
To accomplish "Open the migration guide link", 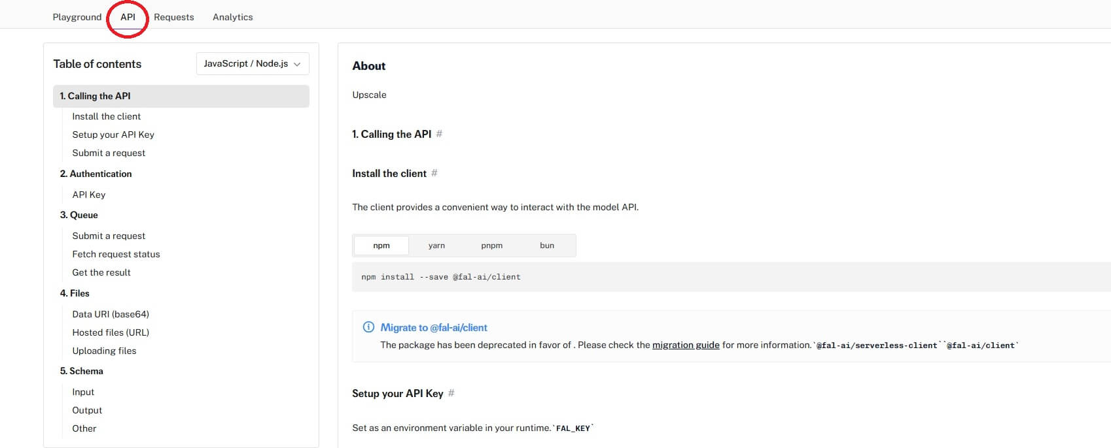I will pyautogui.click(x=685, y=345).
